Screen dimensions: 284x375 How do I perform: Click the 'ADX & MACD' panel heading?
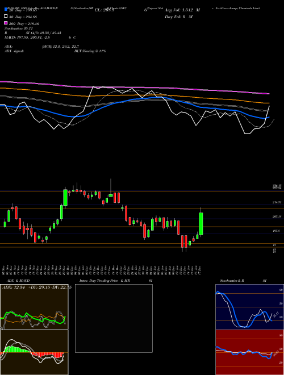tap(18, 281)
